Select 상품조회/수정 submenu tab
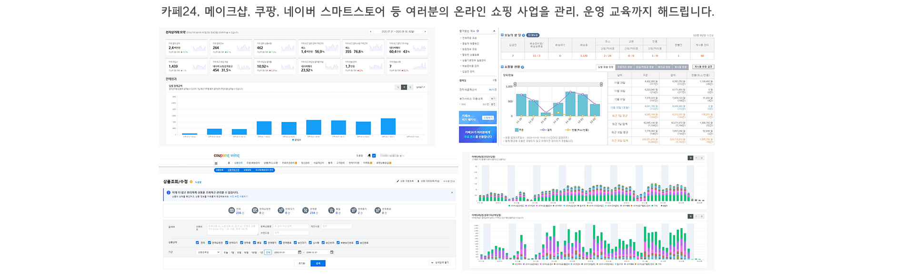The height and width of the screenshot is (279, 906). coord(233,170)
